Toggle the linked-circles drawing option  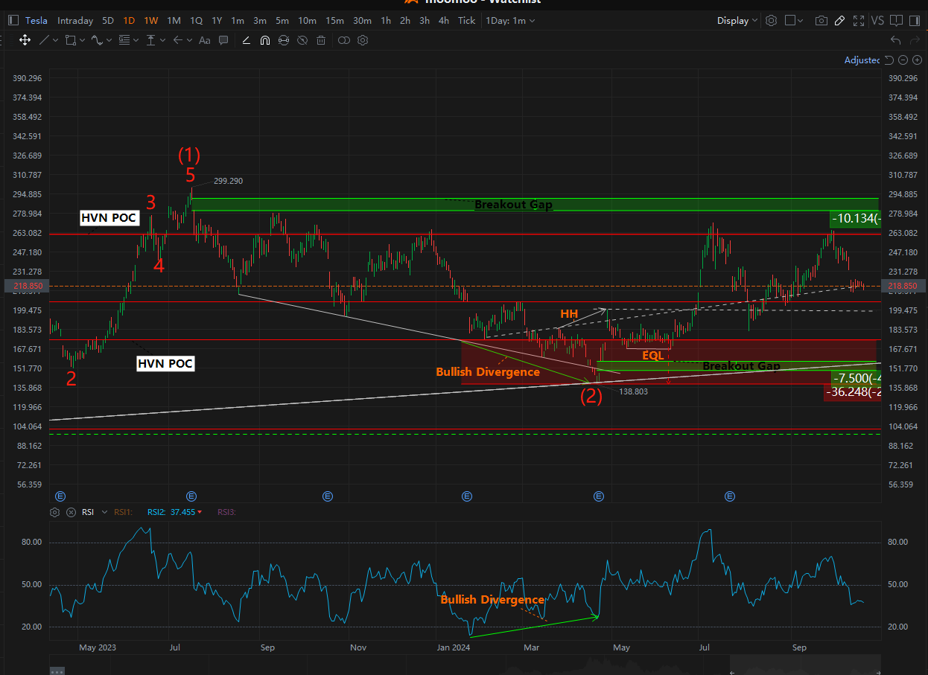[343, 40]
